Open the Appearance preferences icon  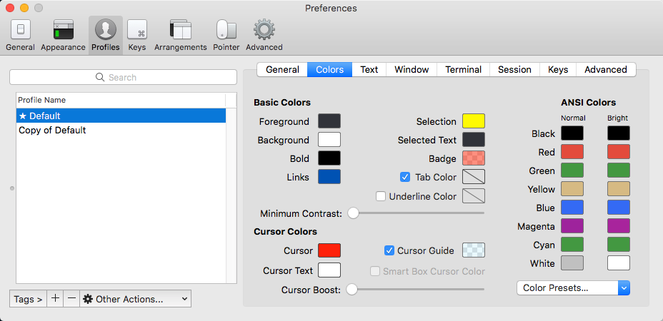click(63, 30)
